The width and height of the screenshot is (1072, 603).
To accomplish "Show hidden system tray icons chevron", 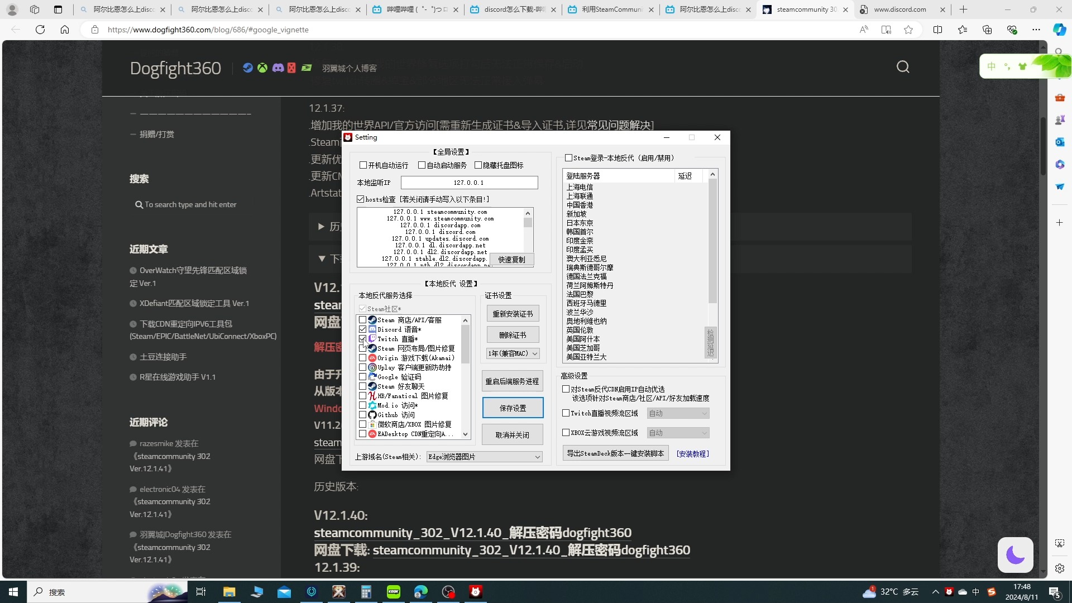I will click(935, 592).
